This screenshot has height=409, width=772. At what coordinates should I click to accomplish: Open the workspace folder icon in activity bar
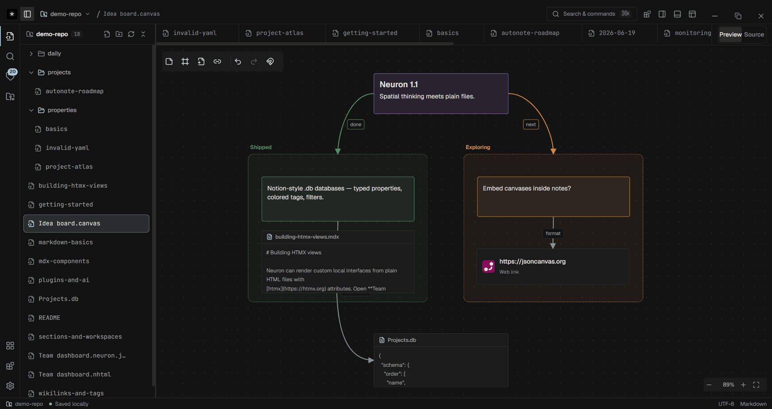click(10, 97)
